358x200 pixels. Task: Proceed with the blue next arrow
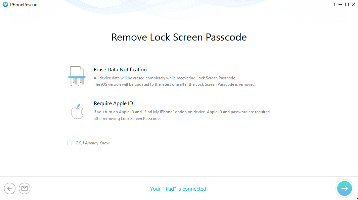tap(344, 188)
